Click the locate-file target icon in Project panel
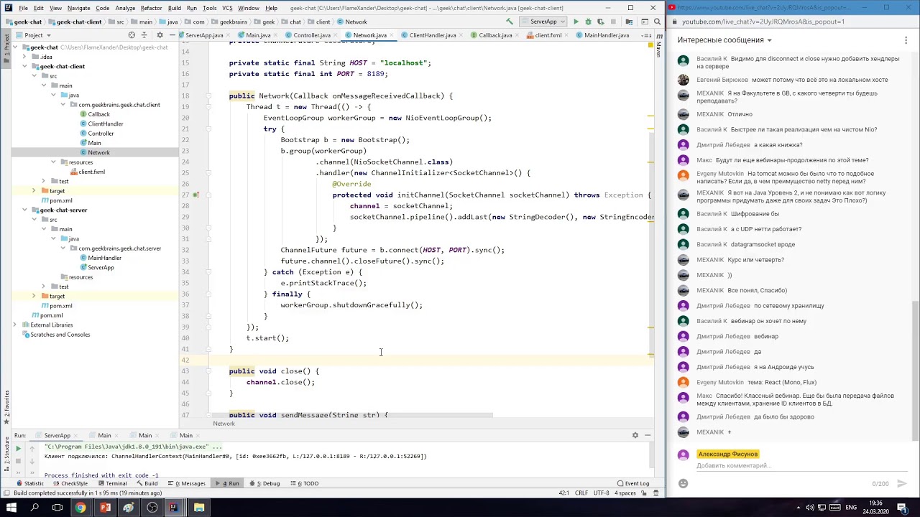Viewport: 920px width, 517px height. 132,35
